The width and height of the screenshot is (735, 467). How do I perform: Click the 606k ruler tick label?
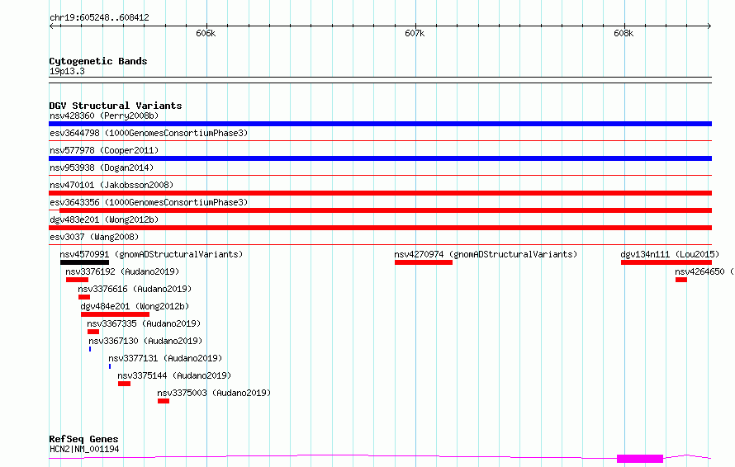click(206, 33)
